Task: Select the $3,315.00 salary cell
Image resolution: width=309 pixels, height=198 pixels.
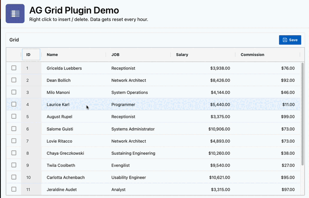Action: click(x=203, y=189)
